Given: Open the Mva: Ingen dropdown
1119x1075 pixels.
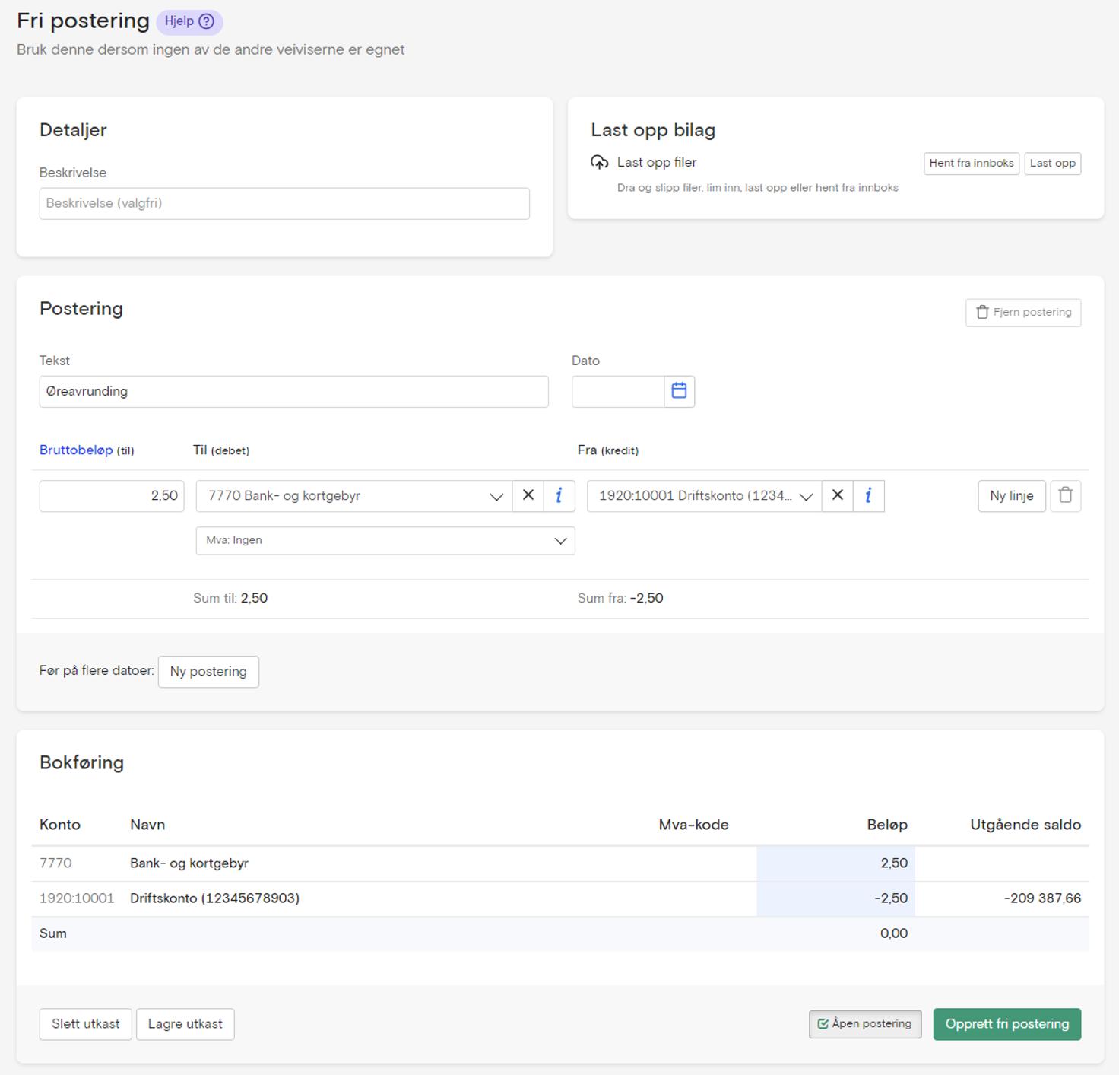Looking at the screenshot, I should click(x=385, y=541).
